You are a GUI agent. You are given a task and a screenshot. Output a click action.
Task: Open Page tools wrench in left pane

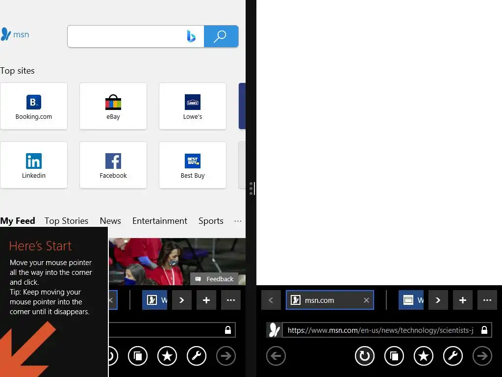tap(197, 356)
